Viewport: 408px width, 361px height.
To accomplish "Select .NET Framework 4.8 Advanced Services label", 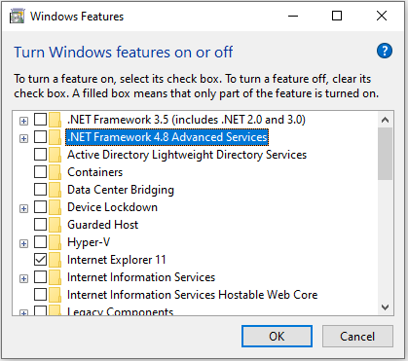I will pos(167,137).
